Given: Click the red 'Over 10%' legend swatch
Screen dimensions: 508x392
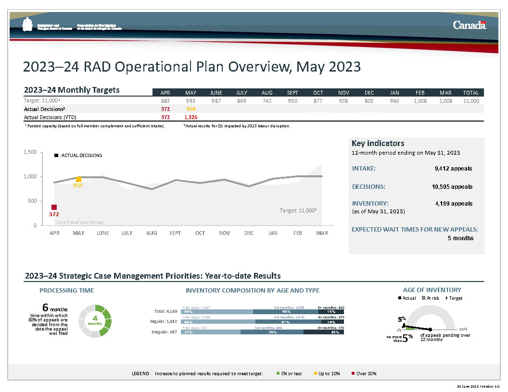Looking at the screenshot, I should pyautogui.click(x=352, y=373).
